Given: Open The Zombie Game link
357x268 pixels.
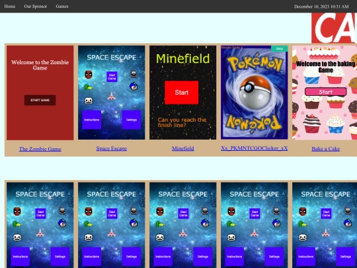Looking at the screenshot, I should point(40,149).
